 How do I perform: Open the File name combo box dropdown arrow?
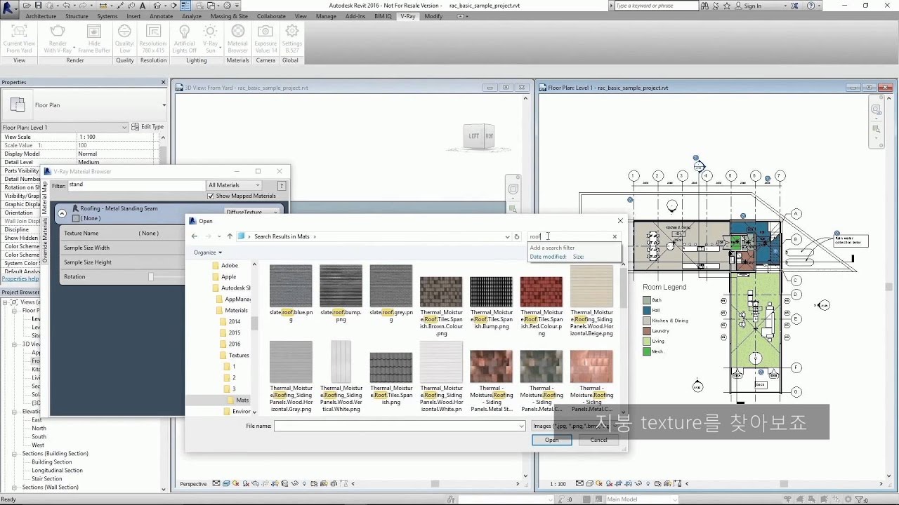click(521, 426)
